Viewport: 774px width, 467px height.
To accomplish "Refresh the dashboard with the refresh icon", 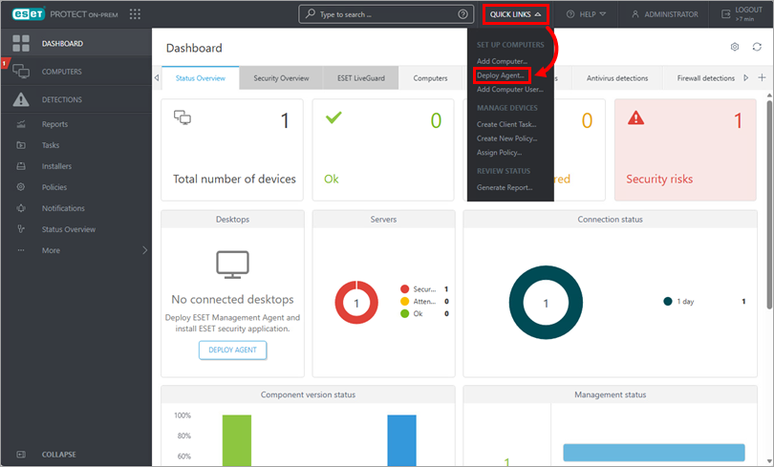I will 757,47.
